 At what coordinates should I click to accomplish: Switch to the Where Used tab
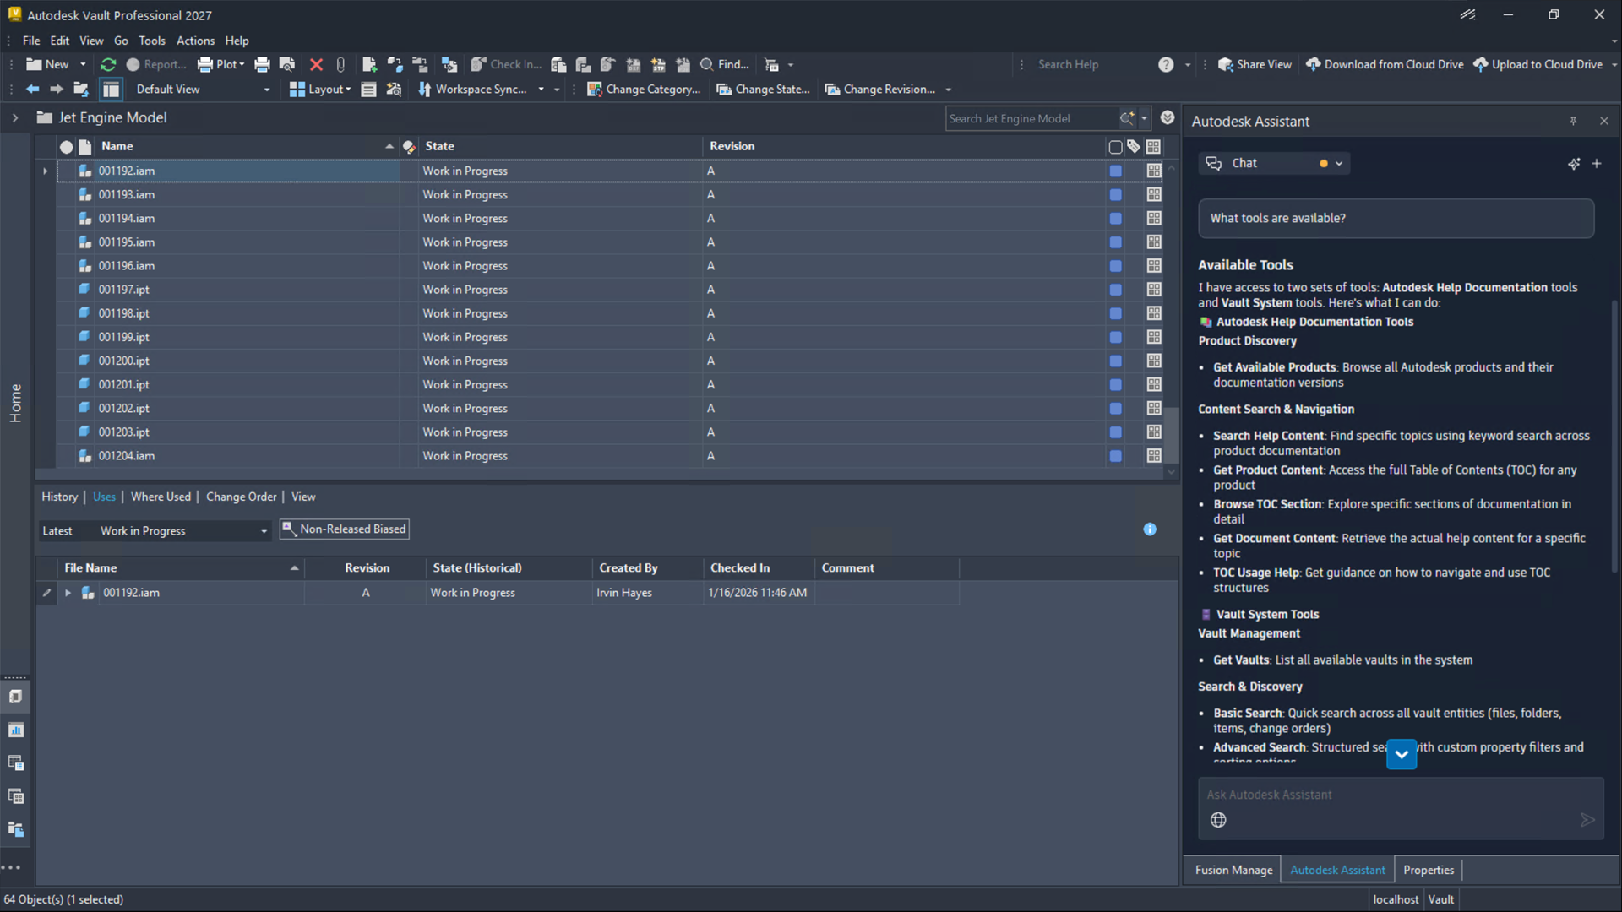(x=161, y=497)
